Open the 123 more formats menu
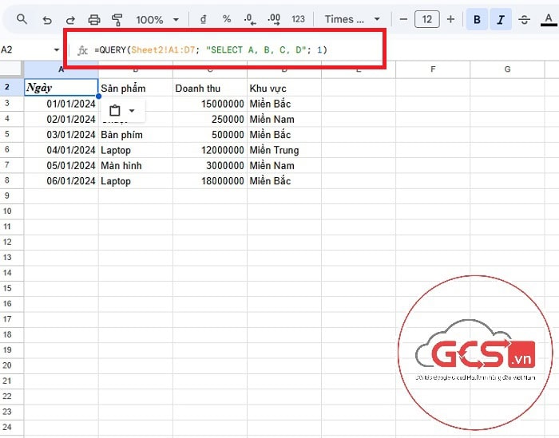Image resolution: width=559 pixels, height=438 pixels. [298, 19]
